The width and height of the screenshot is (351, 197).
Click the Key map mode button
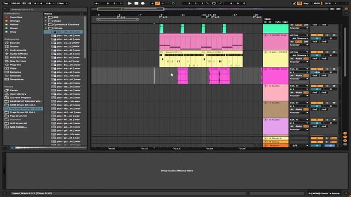click(x=306, y=3)
